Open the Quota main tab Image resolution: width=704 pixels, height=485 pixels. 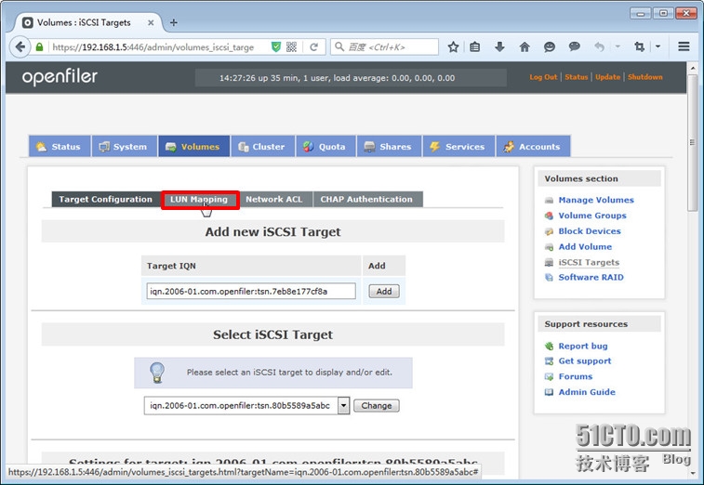[325, 146]
